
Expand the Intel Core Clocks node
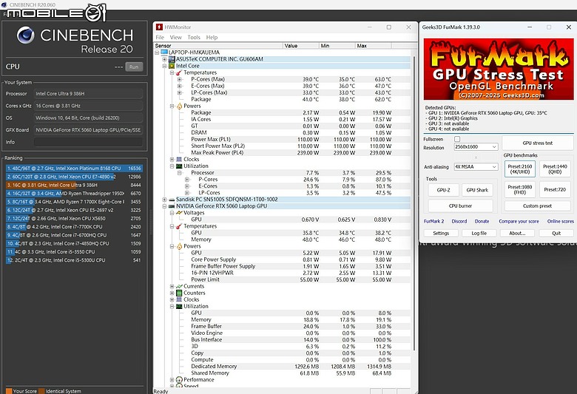[x=172, y=159]
